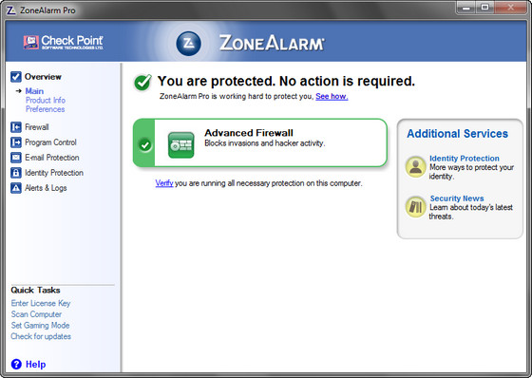Choose Enter License Key quick task

41,303
